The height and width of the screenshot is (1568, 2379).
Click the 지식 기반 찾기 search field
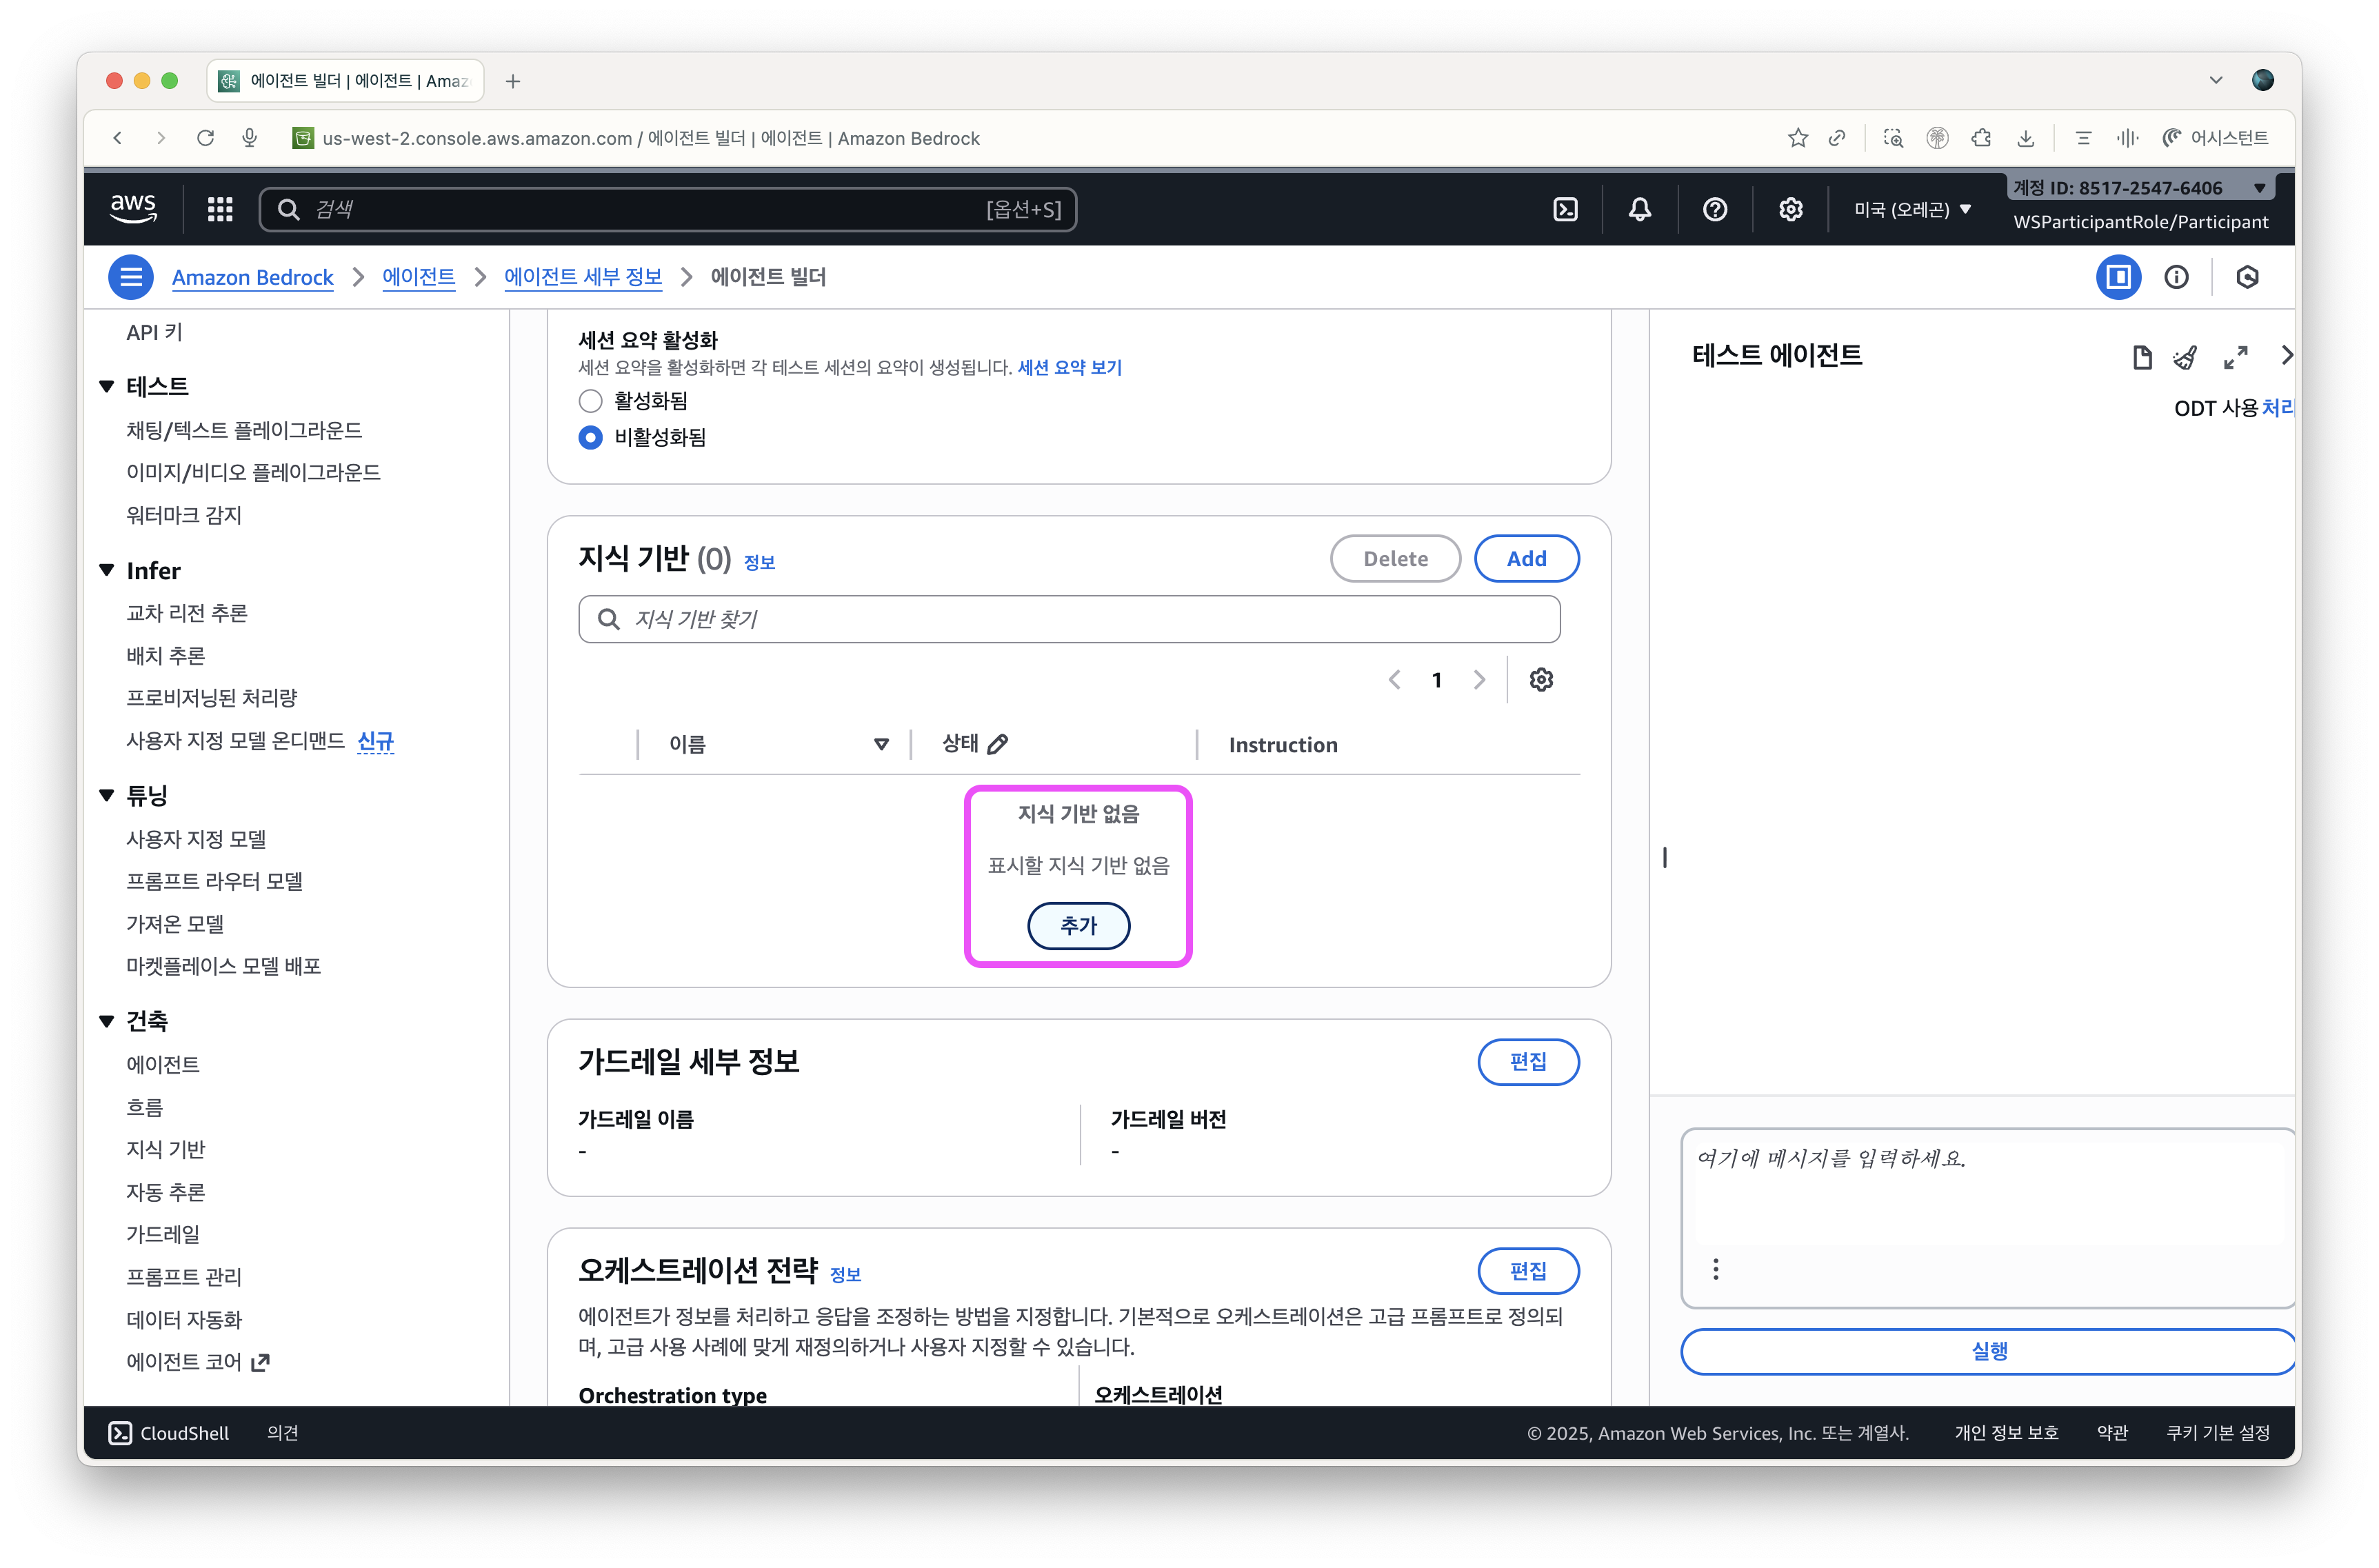(x=1069, y=619)
